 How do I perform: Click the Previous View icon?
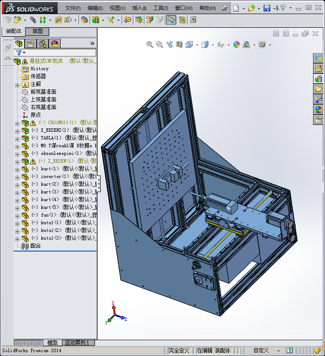pyautogui.click(x=169, y=44)
